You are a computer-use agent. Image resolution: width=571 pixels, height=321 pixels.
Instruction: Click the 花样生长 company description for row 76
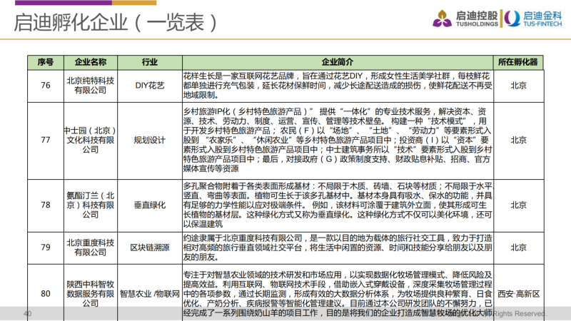338,86
